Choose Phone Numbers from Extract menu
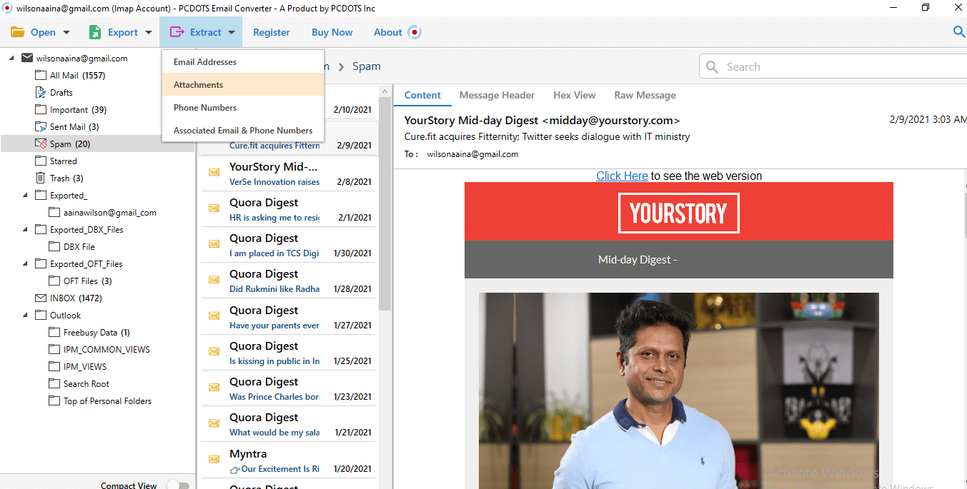 tap(243, 107)
